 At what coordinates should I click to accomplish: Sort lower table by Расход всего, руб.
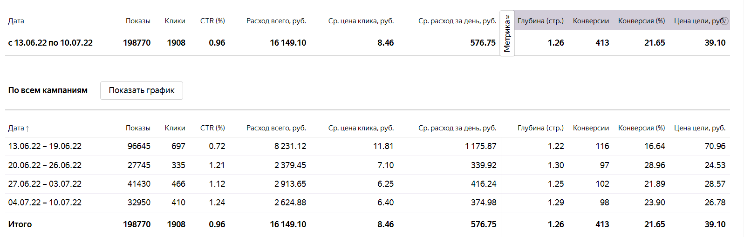(x=276, y=128)
